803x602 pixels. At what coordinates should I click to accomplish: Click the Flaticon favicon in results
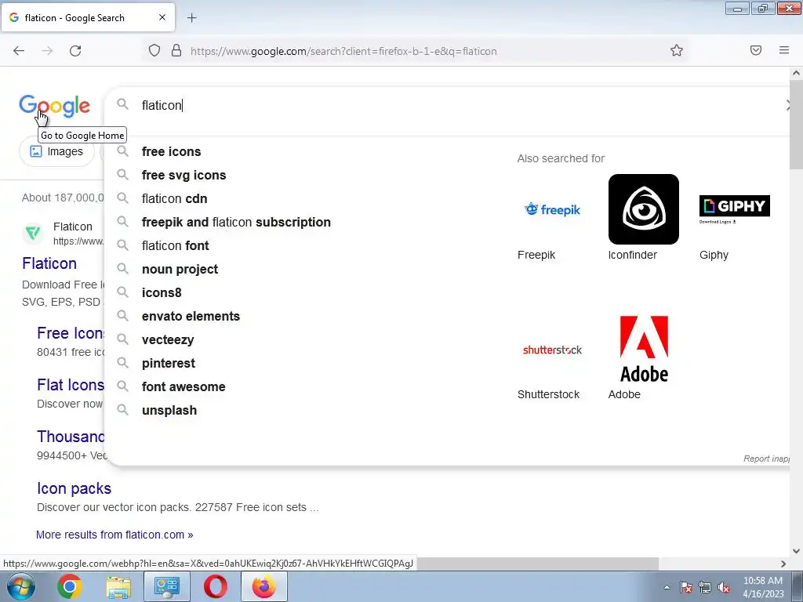[33, 234]
